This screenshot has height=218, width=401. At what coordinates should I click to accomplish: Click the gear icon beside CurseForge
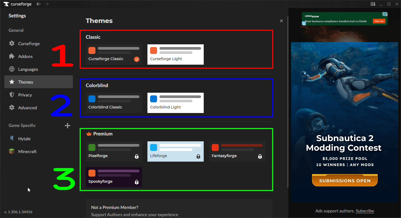(12, 43)
